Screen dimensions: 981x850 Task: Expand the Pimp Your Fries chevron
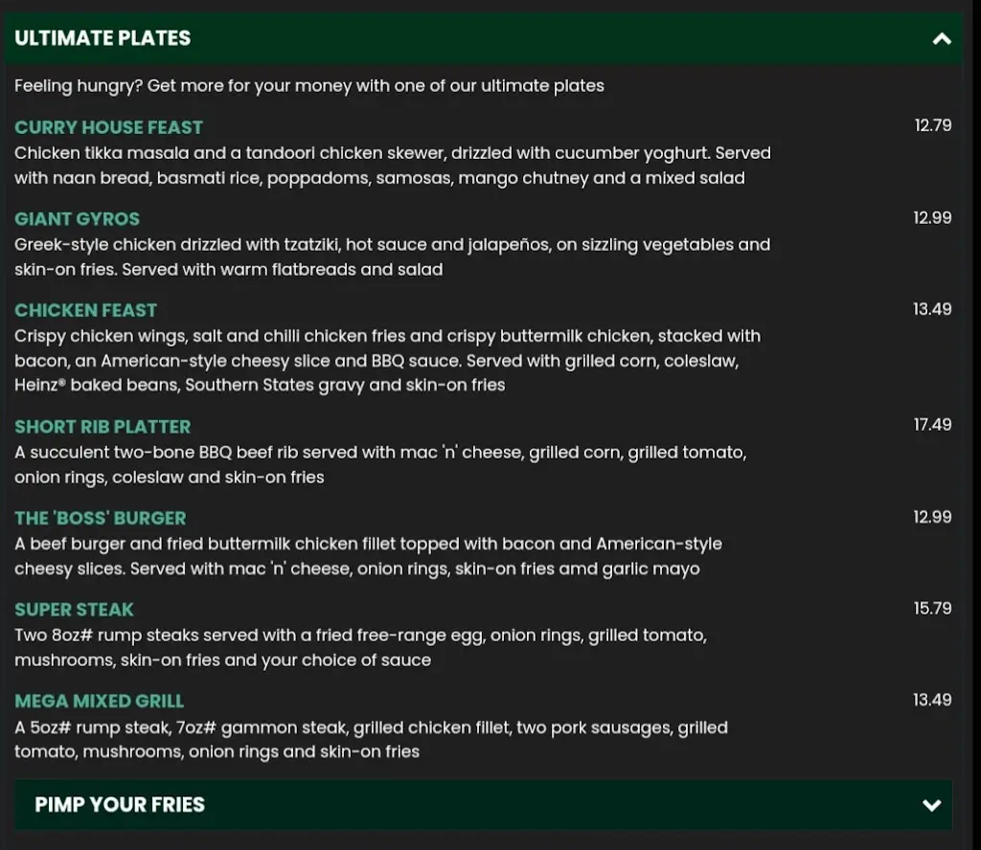pos(931,805)
